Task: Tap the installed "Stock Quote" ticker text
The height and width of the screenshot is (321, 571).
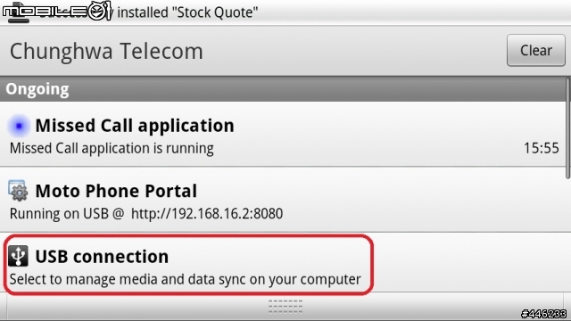Action: pyautogui.click(x=187, y=12)
